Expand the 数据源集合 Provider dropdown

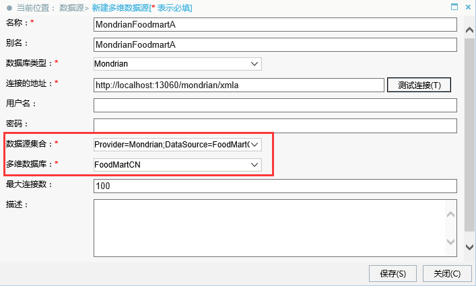pyautogui.click(x=178, y=145)
